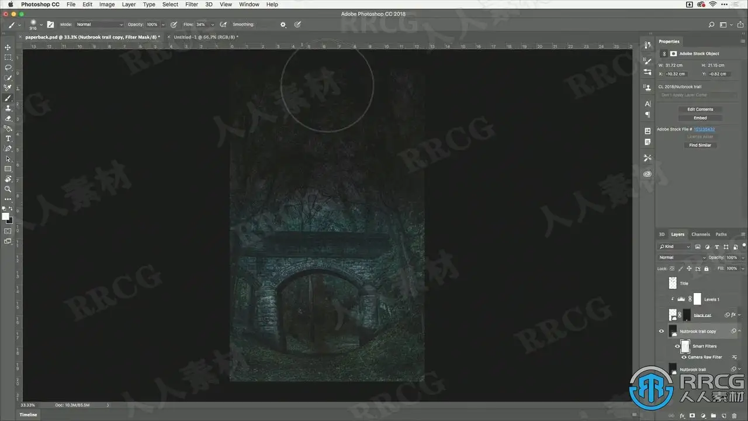This screenshot has width=748, height=421.
Task: Open the History panel icon
Action: click(647, 46)
